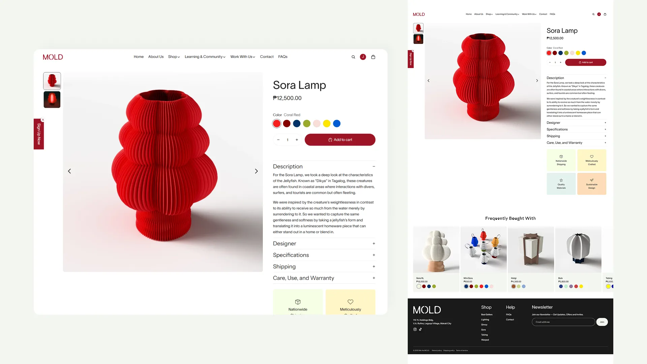Select the navy blue color option
The height and width of the screenshot is (364, 647).
click(297, 124)
